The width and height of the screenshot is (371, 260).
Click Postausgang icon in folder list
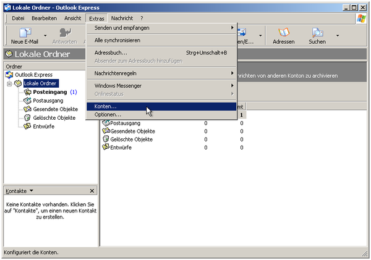106,123
